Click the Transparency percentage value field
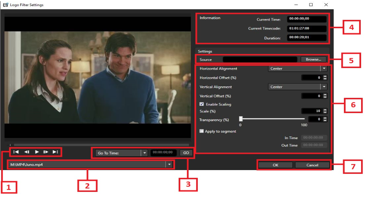 point(315,119)
